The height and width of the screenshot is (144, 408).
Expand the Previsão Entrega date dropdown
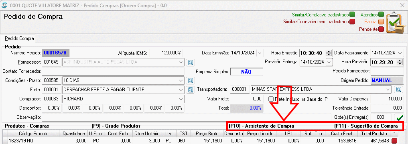coord(329,62)
